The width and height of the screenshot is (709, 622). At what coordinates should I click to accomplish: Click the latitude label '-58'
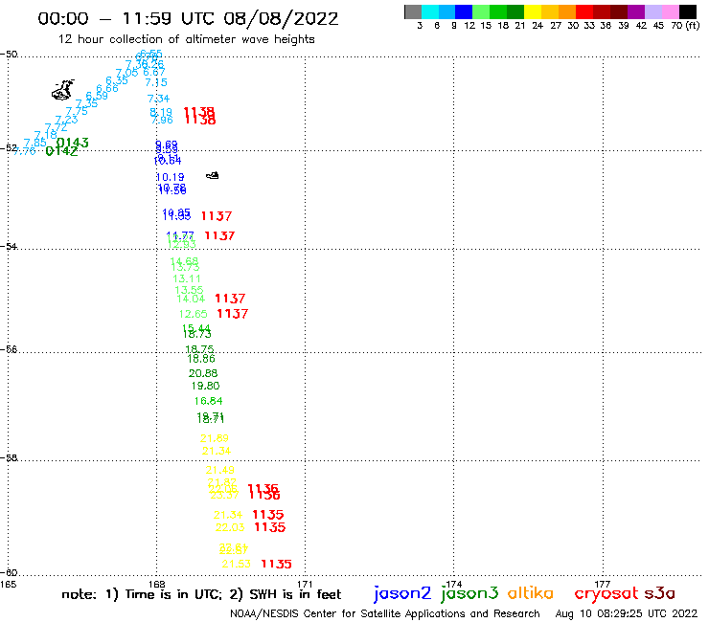(x=9, y=458)
